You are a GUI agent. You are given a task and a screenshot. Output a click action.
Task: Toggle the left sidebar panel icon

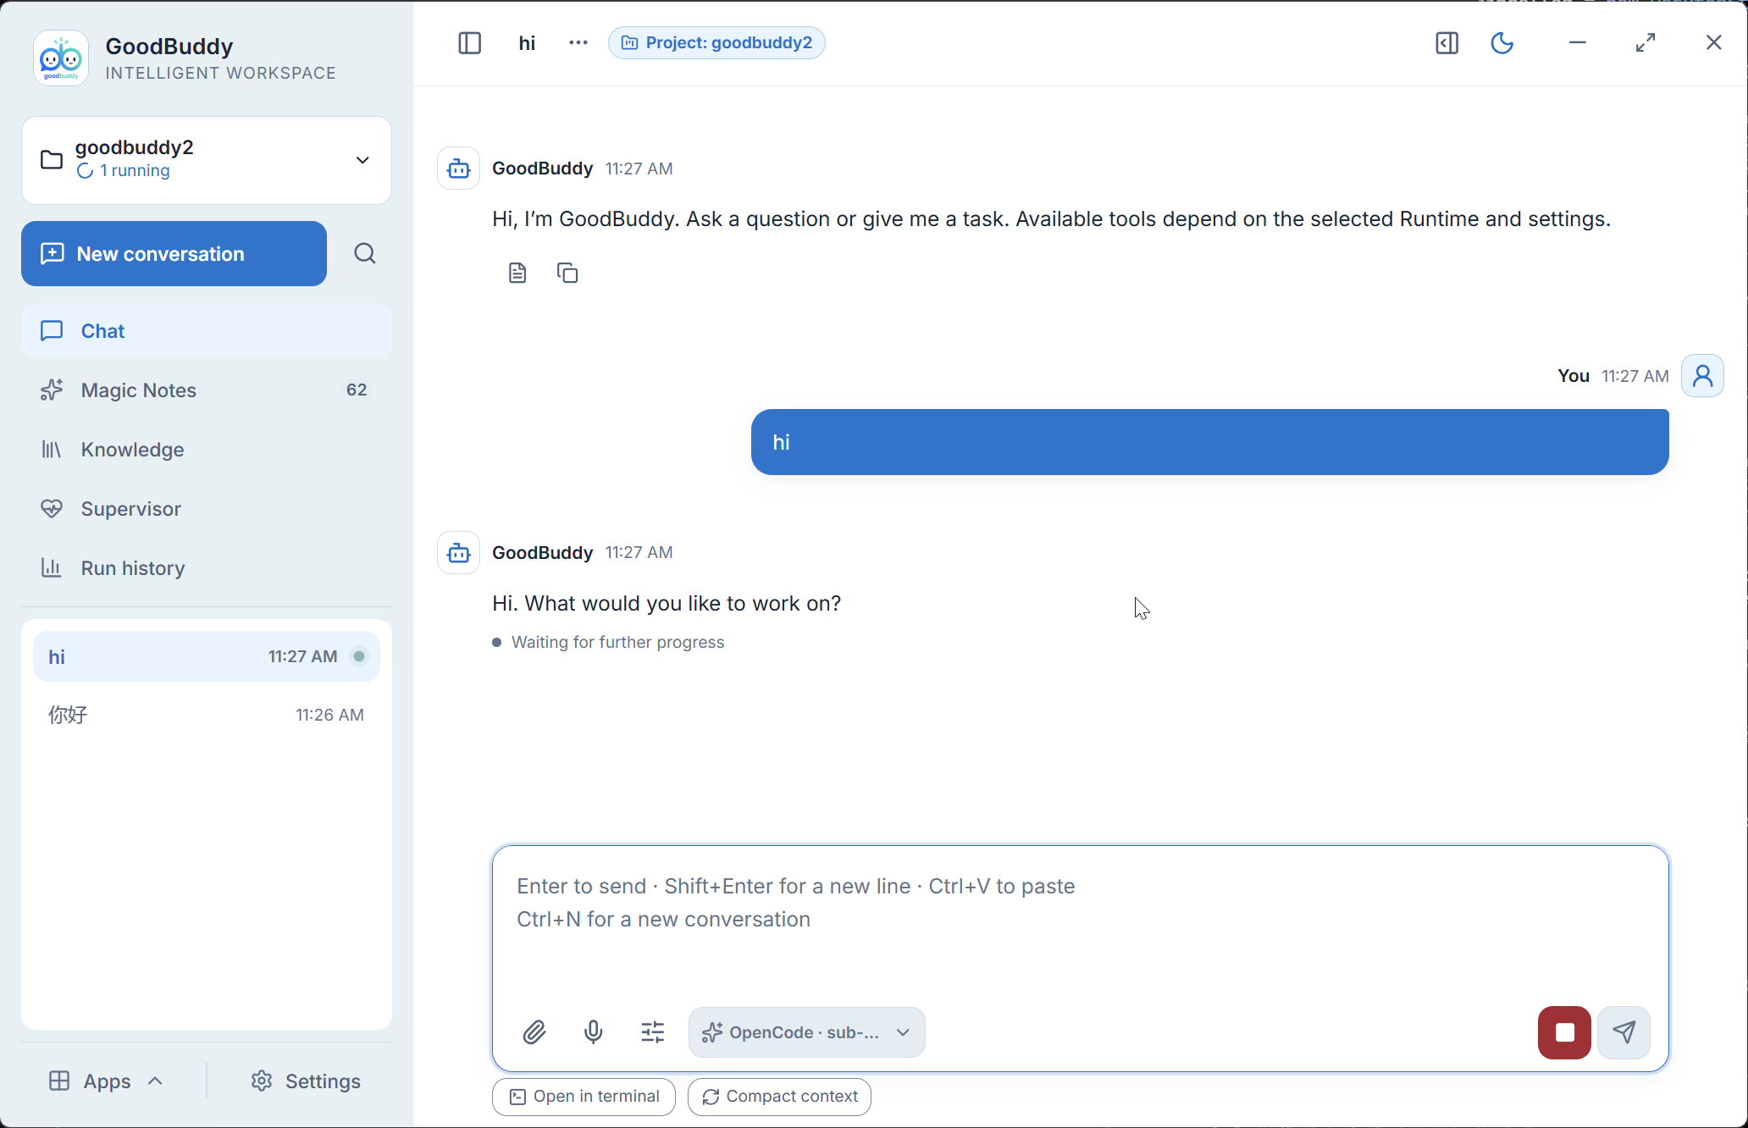point(470,42)
